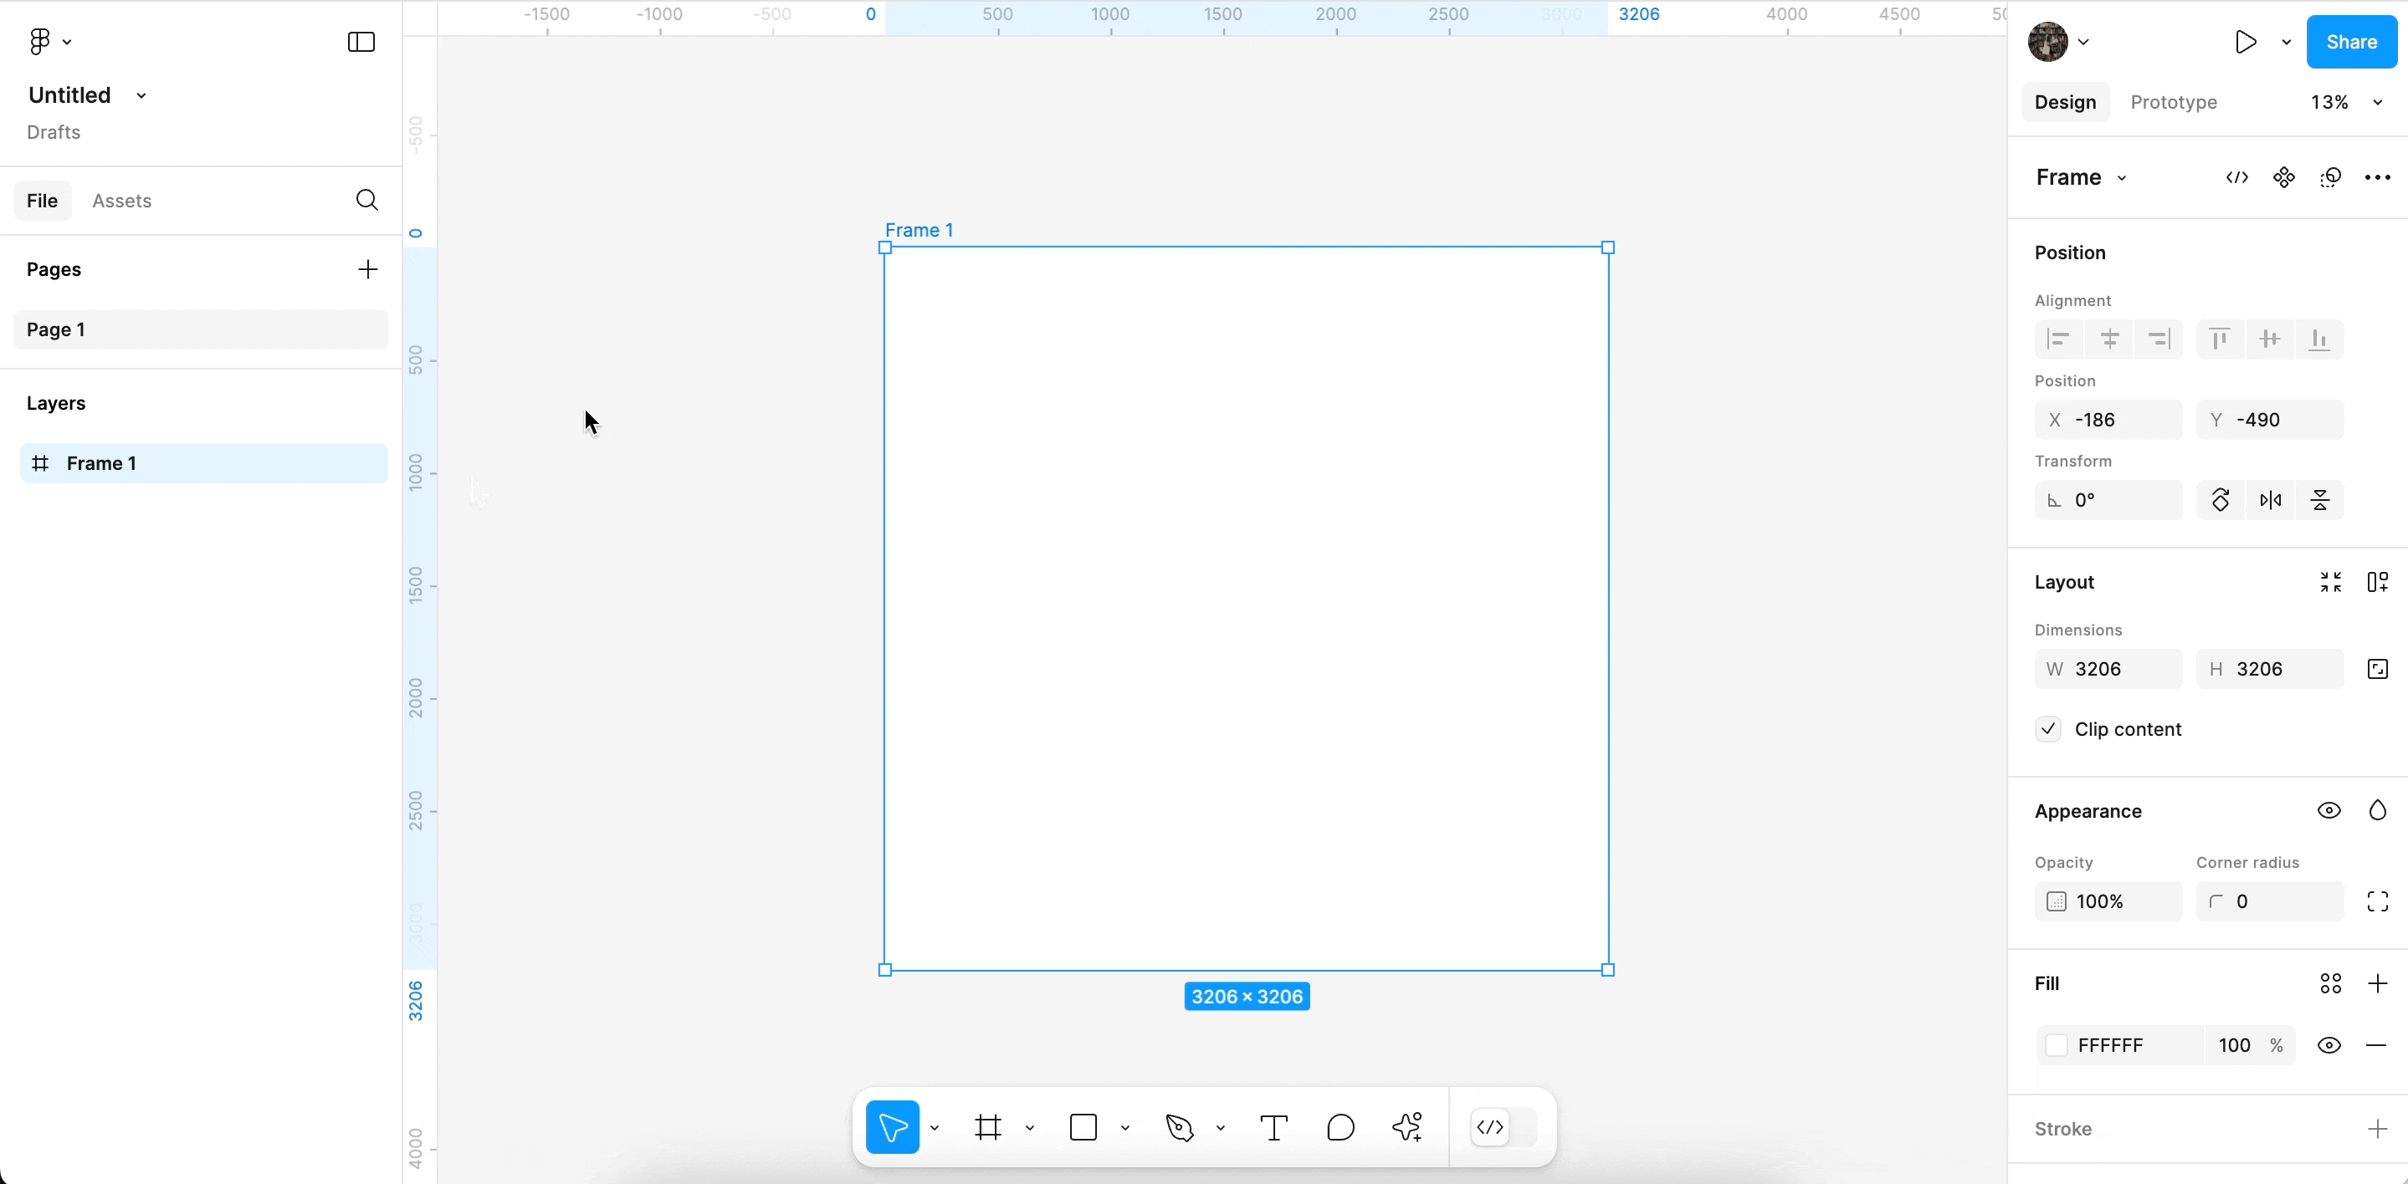Open File menu in top left
2408x1184 pixels.
tap(42, 200)
